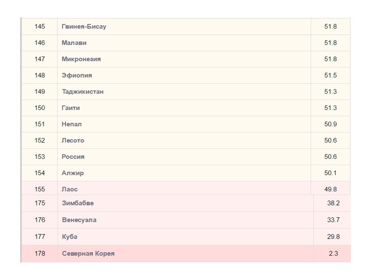Select the Венесуэла row name

(x=79, y=220)
